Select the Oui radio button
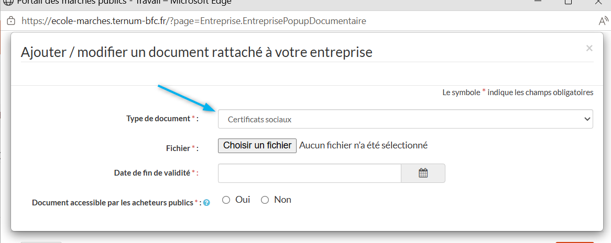Screen dimensions: 611x243 (x=226, y=200)
